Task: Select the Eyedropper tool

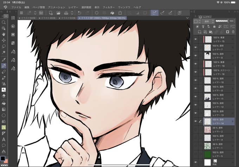Action: pyautogui.click(x=4, y=60)
